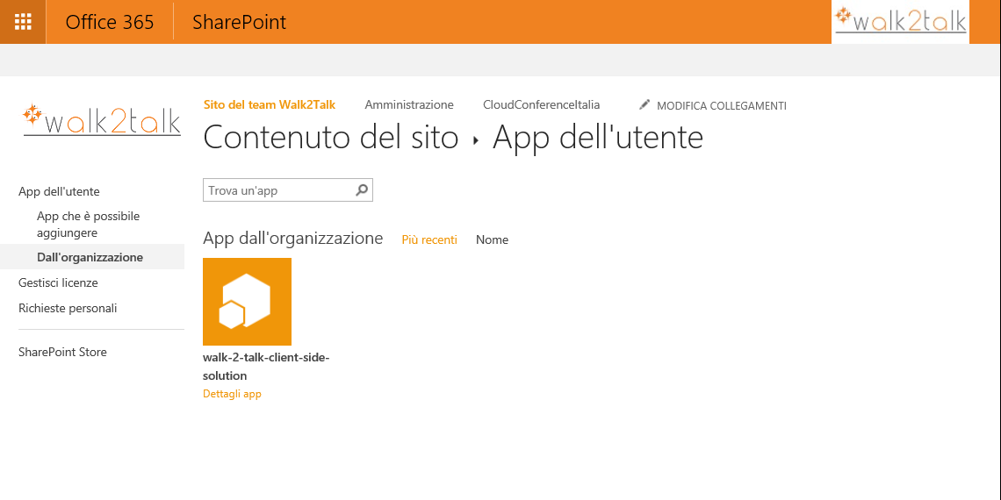This screenshot has height=500, width=1001.
Task: Go to Sito del team Walk2Talk
Action: click(270, 104)
